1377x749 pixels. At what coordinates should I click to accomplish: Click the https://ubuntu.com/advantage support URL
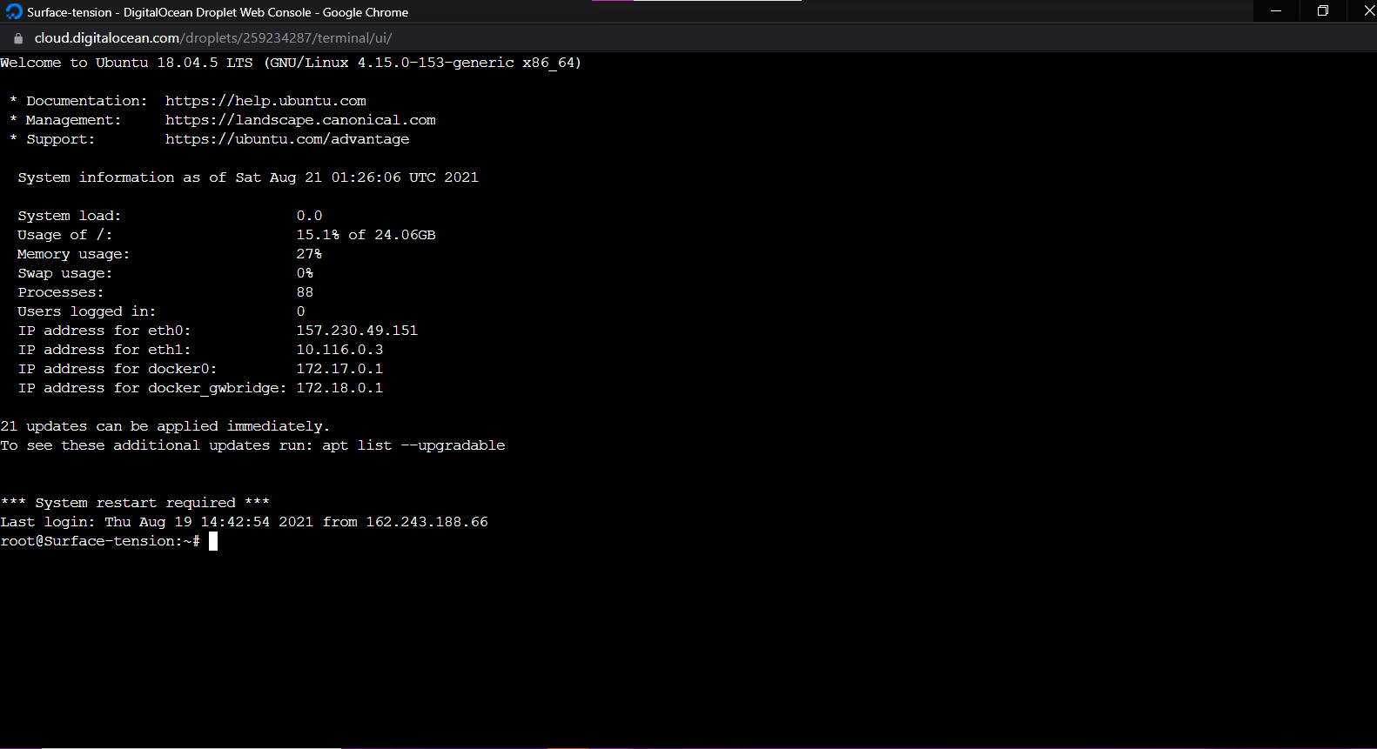(287, 139)
